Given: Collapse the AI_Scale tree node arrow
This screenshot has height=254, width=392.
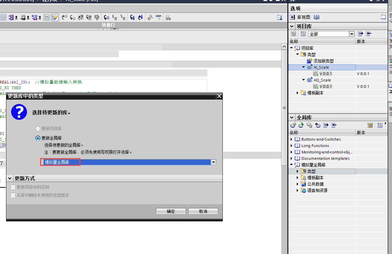Looking at the screenshot, I should (x=303, y=67).
